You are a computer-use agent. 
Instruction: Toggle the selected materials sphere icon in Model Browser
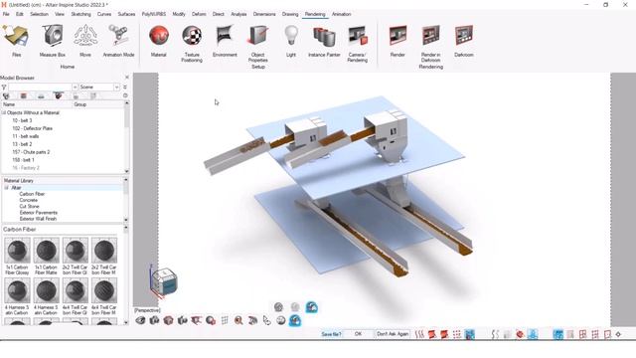[x=58, y=95]
